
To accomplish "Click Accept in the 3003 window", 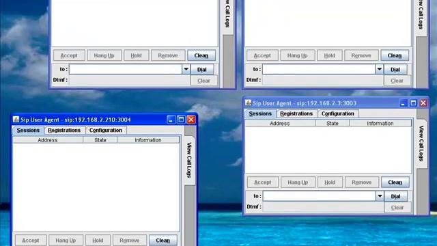I will 263,182.
